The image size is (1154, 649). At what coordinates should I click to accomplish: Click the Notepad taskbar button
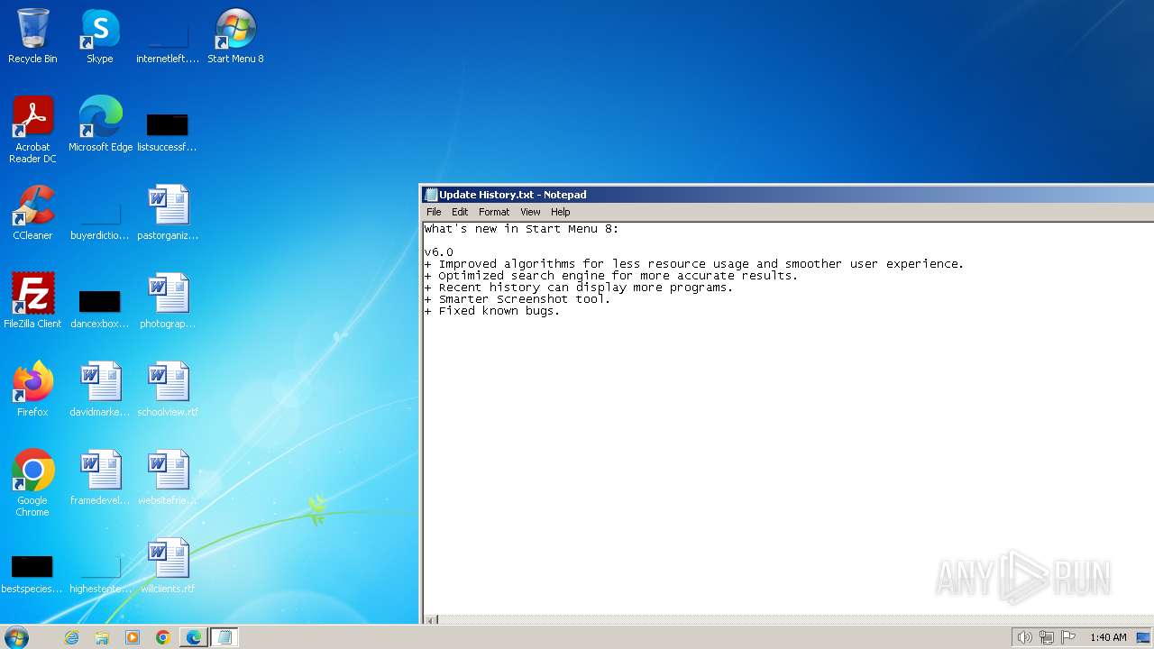[224, 637]
